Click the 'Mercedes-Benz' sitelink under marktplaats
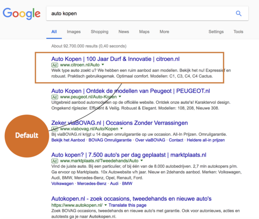The height and width of the screenshot is (219, 259). [x=92, y=184]
